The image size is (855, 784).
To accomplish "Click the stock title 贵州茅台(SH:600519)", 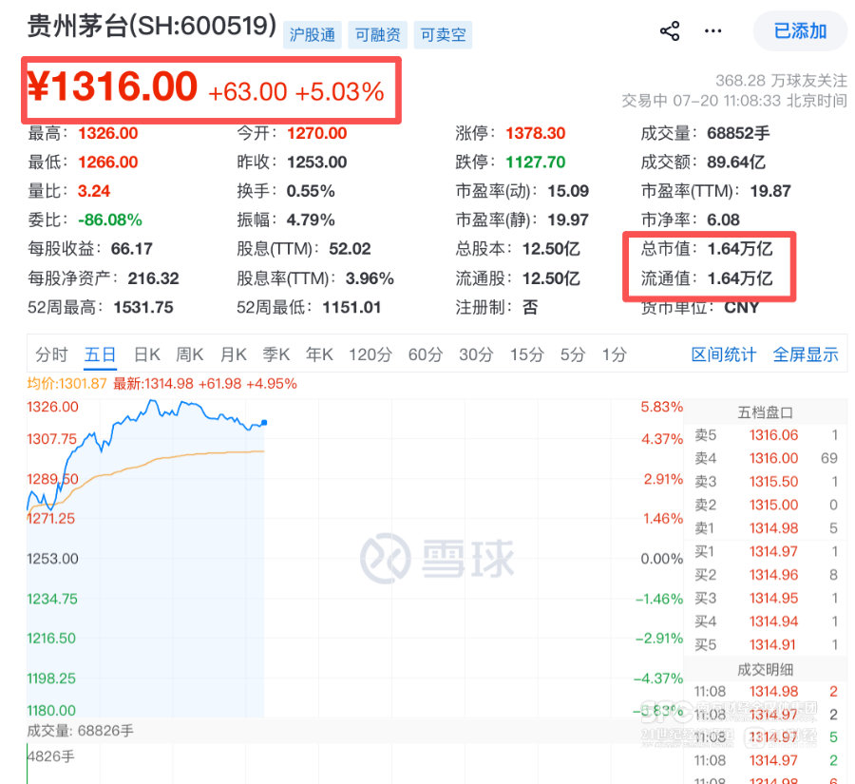I will [152, 26].
